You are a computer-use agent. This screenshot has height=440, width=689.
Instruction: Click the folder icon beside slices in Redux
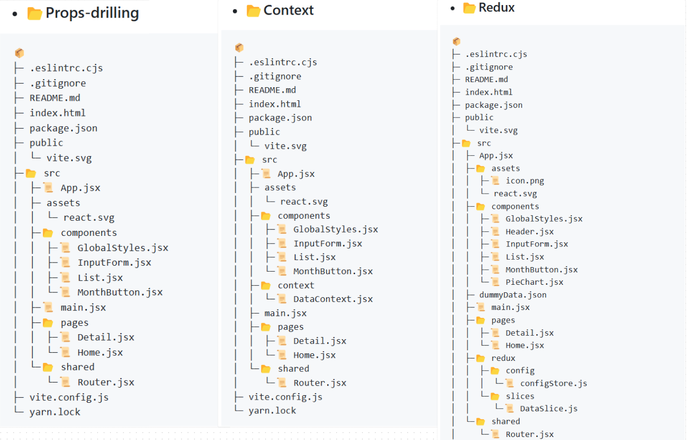click(495, 396)
